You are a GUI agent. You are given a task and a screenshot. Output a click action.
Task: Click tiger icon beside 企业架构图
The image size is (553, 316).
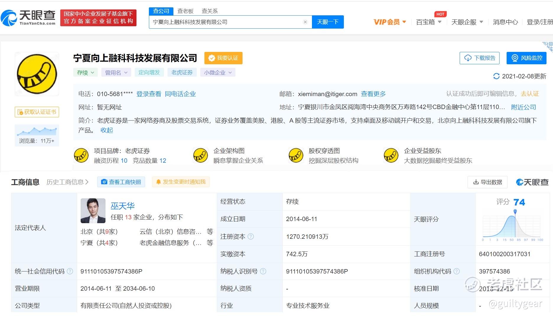coord(201,156)
